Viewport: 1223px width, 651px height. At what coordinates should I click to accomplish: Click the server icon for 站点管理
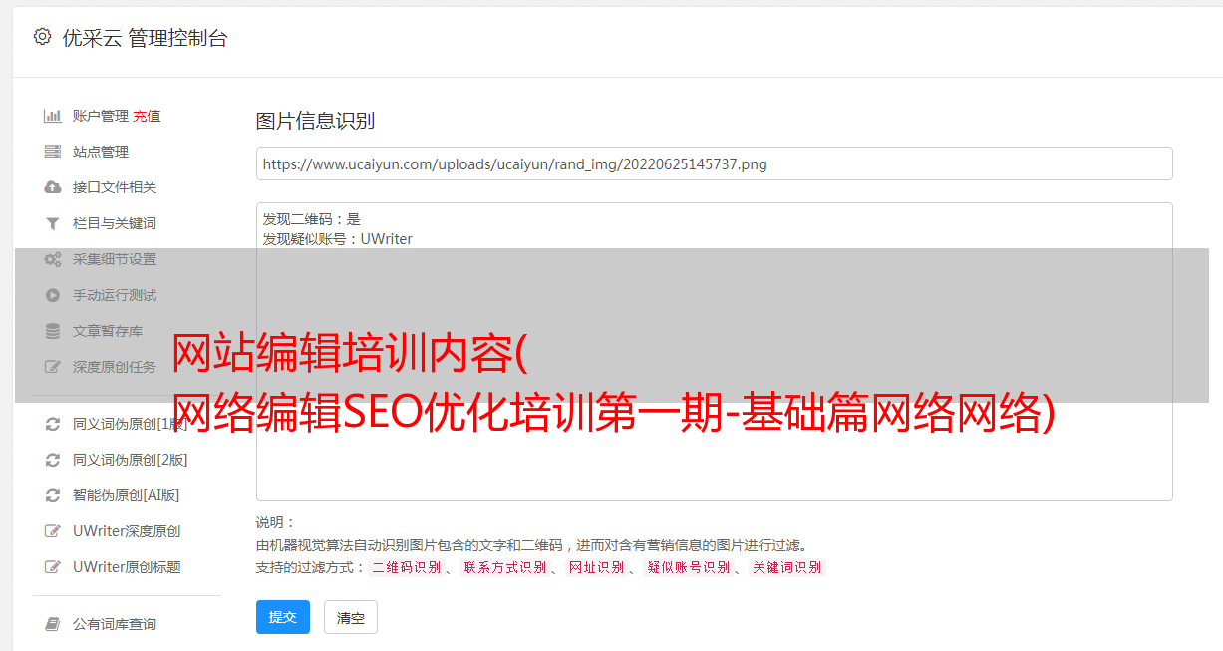pos(53,152)
